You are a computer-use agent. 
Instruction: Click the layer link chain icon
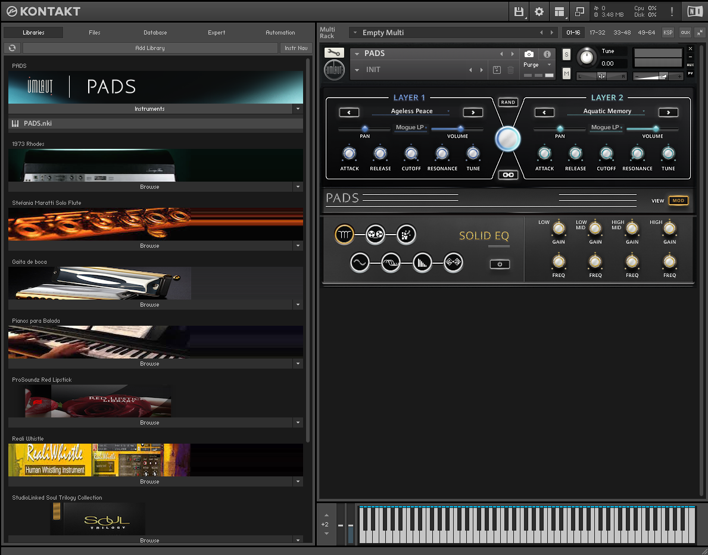tap(508, 174)
